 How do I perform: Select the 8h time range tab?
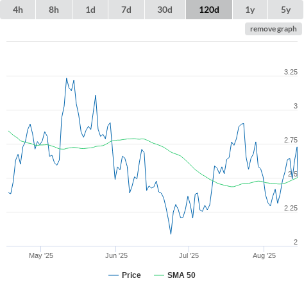(54, 10)
